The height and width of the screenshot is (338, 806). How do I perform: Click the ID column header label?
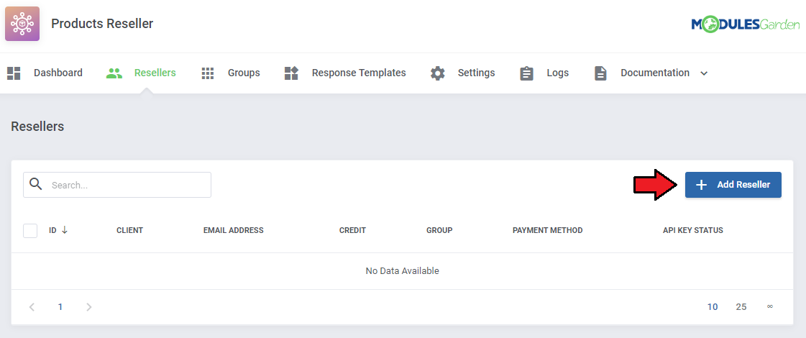[52, 230]
